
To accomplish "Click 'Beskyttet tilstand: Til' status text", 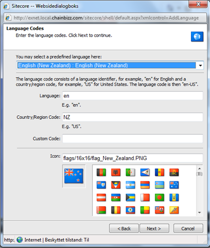I will coord(67,240).
